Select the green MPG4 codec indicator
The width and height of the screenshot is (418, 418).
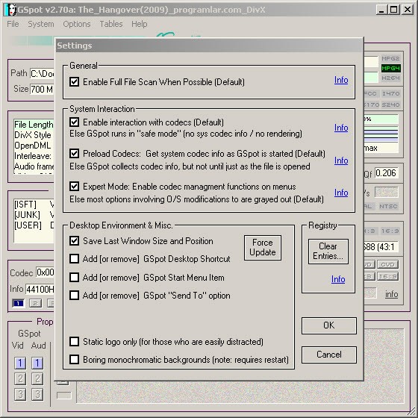coord(390,68)
